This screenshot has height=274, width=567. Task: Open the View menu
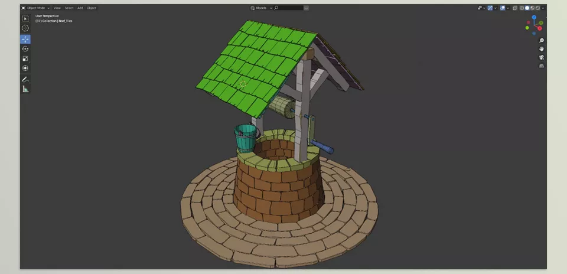click(57, 8)
